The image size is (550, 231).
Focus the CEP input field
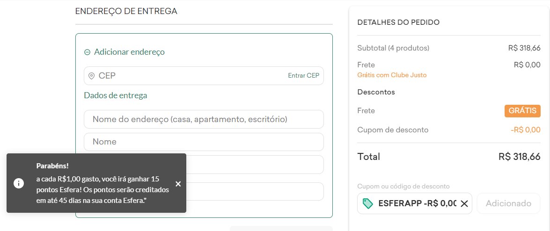click(x=204, y=76)
